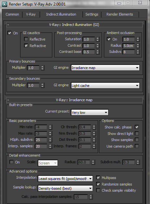This screenshot has height=204, width=150.
Task: Click Ambient occlusion Subdivs field
Action: [x=129, y=52]
